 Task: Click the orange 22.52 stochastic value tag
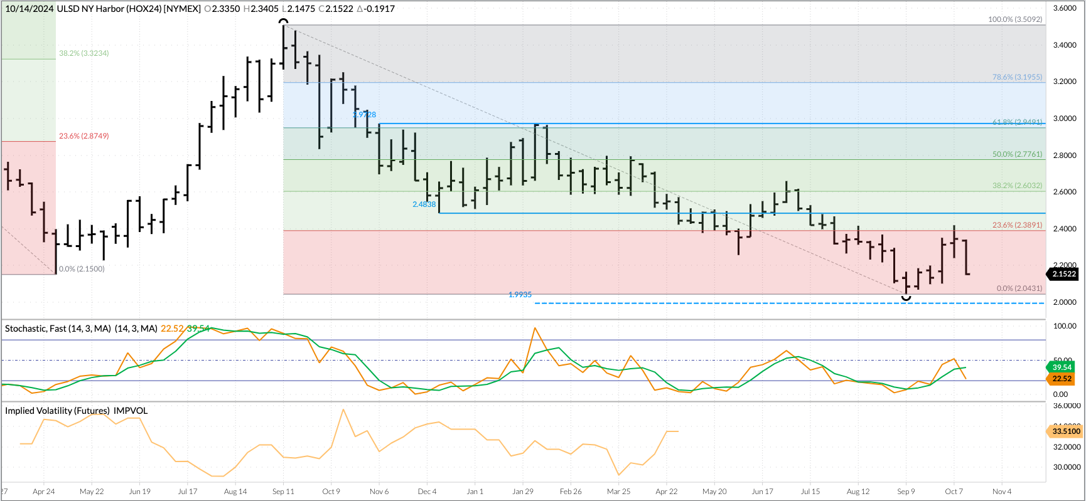point(1062,379)
